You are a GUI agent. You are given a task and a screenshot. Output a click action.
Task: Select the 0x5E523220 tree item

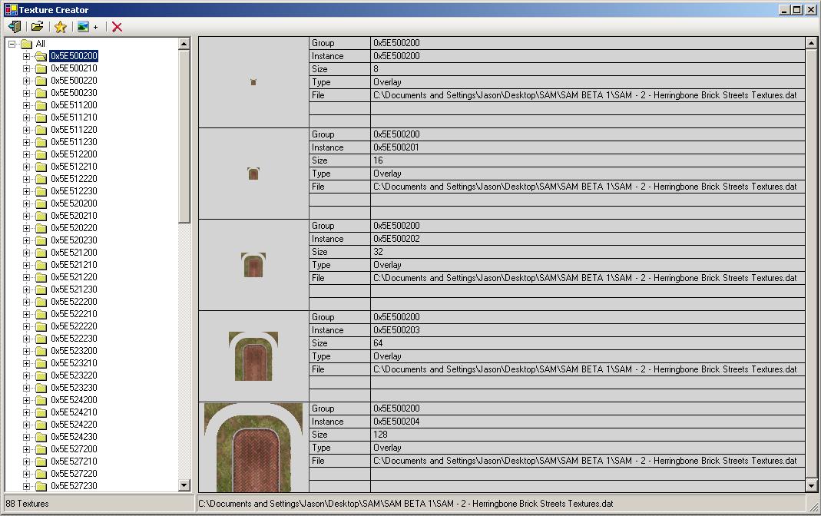pos(74,375)
